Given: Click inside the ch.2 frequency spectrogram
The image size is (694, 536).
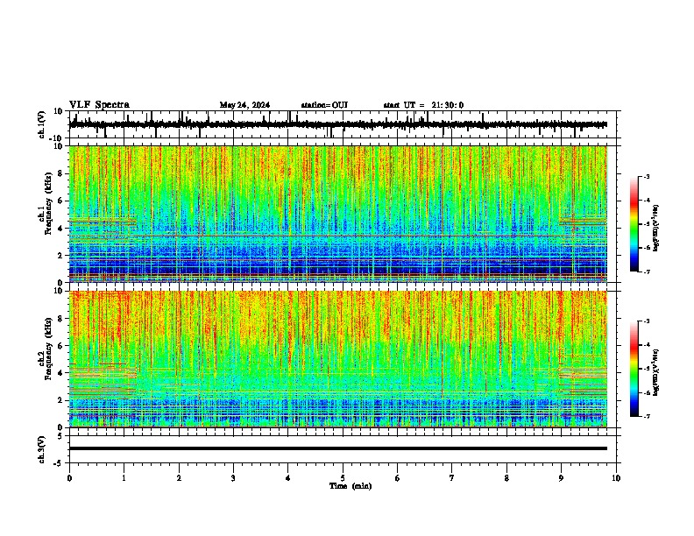Looking at the screenshot, I should click(338, 359).
